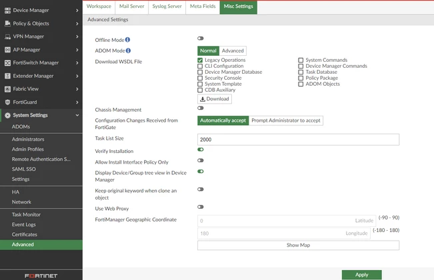This screenshot has width=434, height=280.
Task: Toggle Display Device/Group tree view switch
Action: [201, 171]
